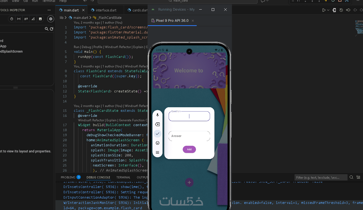Click the Answer input field in the emulator
Viewport: 363px width, 210px height.
click(189, 136)
